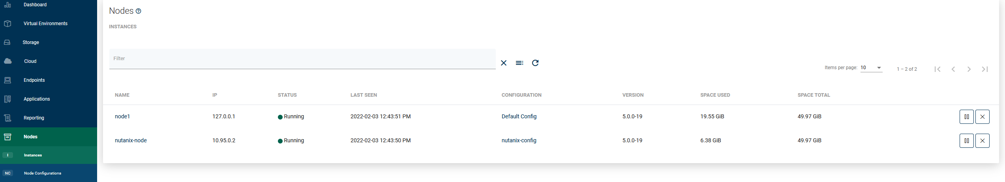Open the Default Config configuration link

click(519, 117)
